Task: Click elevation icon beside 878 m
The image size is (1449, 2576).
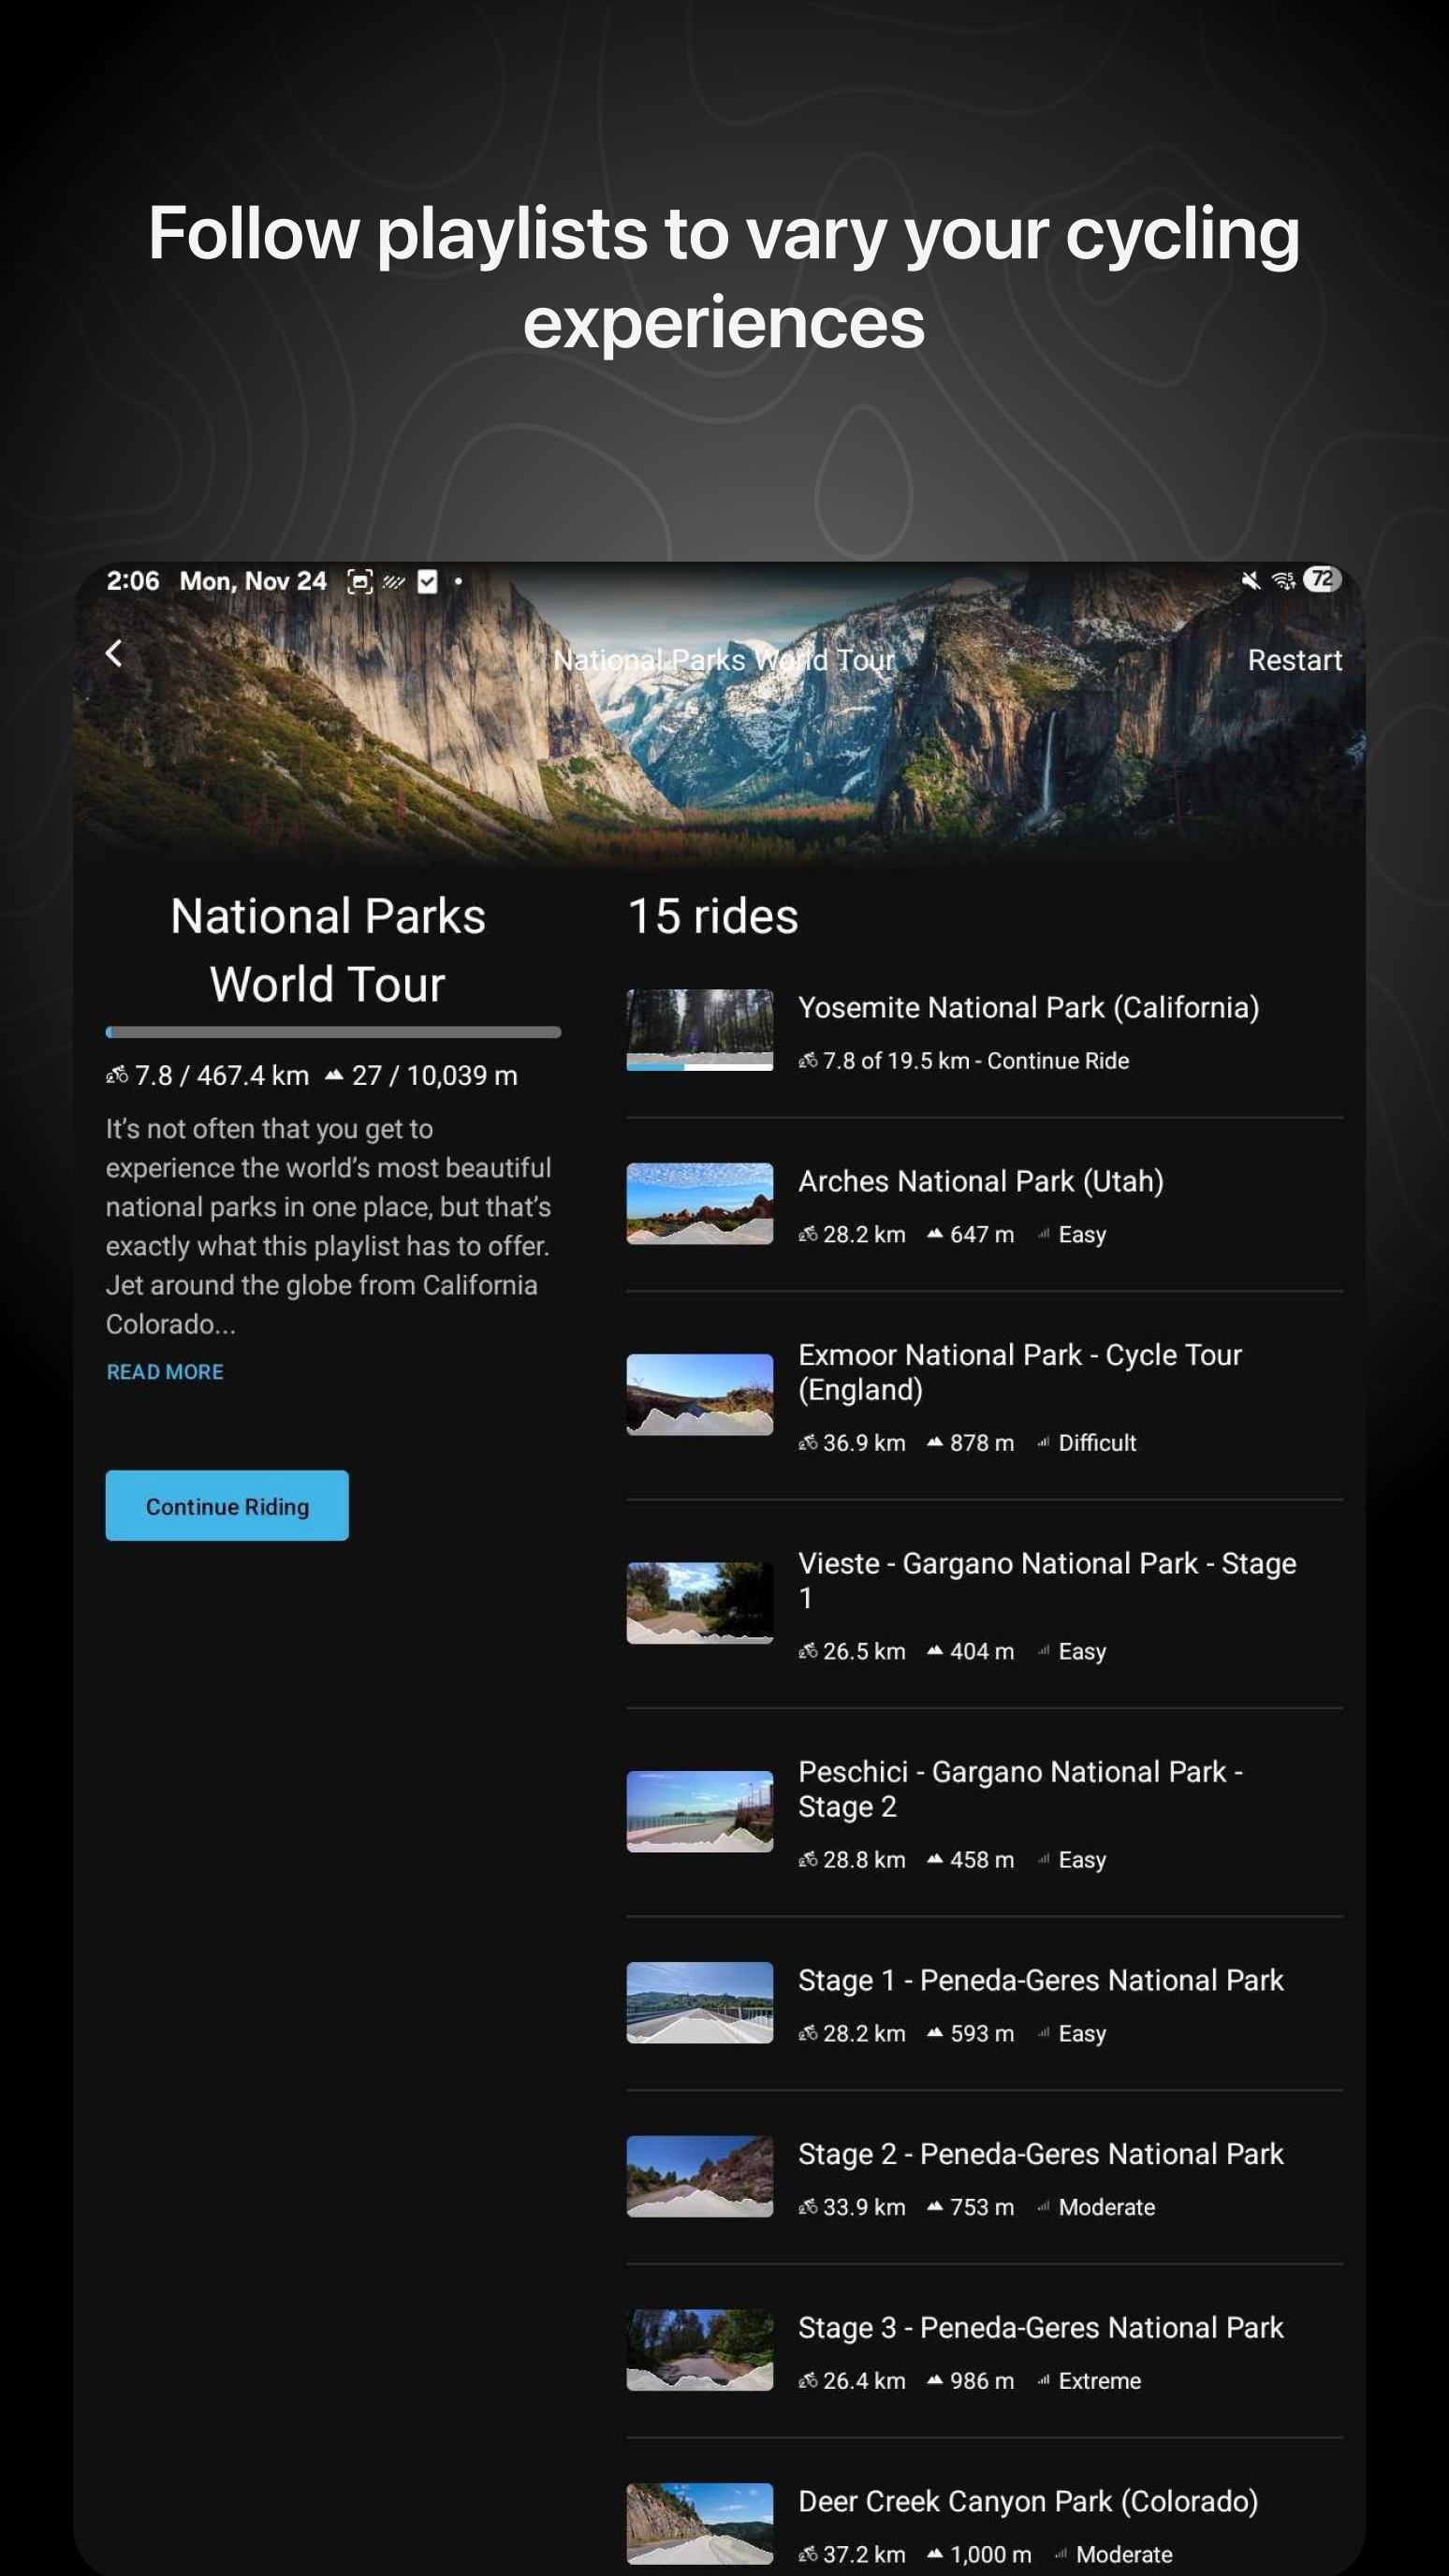Action: pyautogui.click(x=935, y=1442)
